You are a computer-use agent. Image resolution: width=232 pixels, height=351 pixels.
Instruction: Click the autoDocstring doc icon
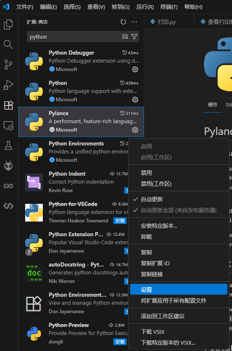[x=34, y=273]
